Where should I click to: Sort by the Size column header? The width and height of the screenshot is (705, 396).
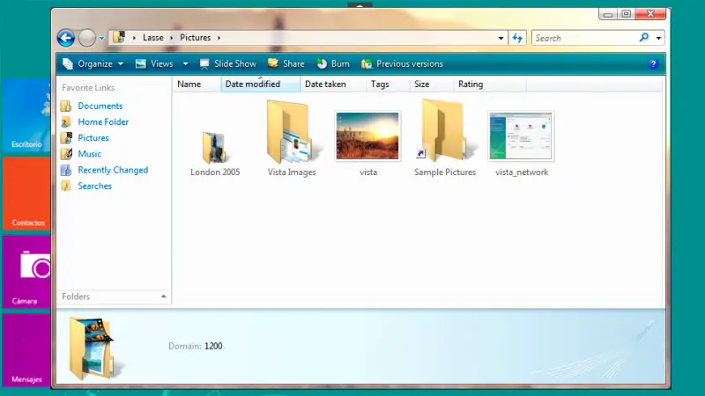coord(432,84)
